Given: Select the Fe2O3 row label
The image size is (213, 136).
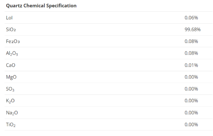Looking at the screenshot, I should pyautogui.click(x=13, y=41).
